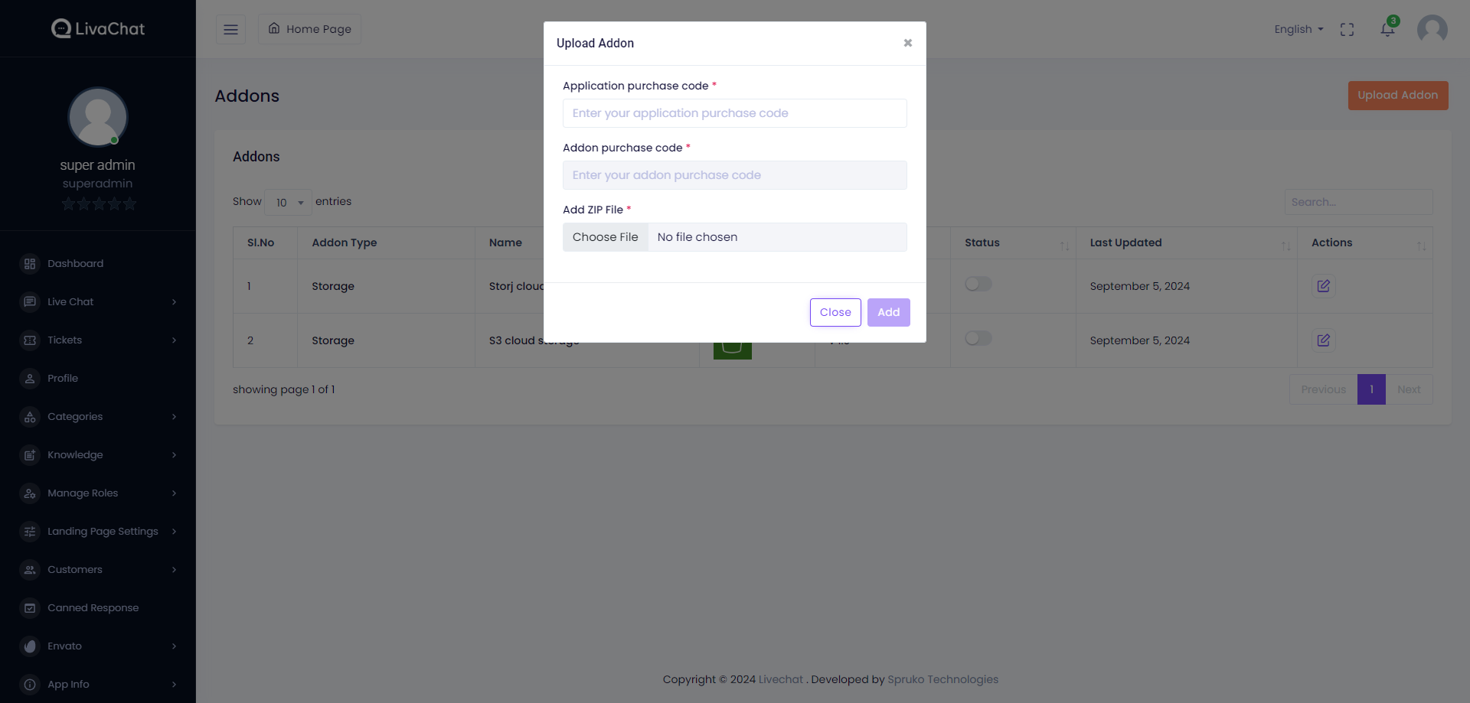
Task: Select the Home Page breadcrumb icon
Action: point(275,28)
